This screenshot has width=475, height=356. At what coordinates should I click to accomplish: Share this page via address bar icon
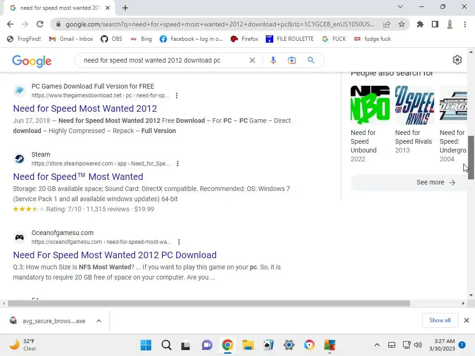pyautogui.click(x=387, y=24)
